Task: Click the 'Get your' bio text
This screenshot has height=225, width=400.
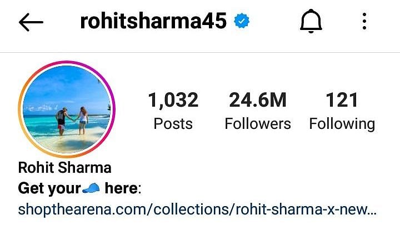Action: coord(49,188)
